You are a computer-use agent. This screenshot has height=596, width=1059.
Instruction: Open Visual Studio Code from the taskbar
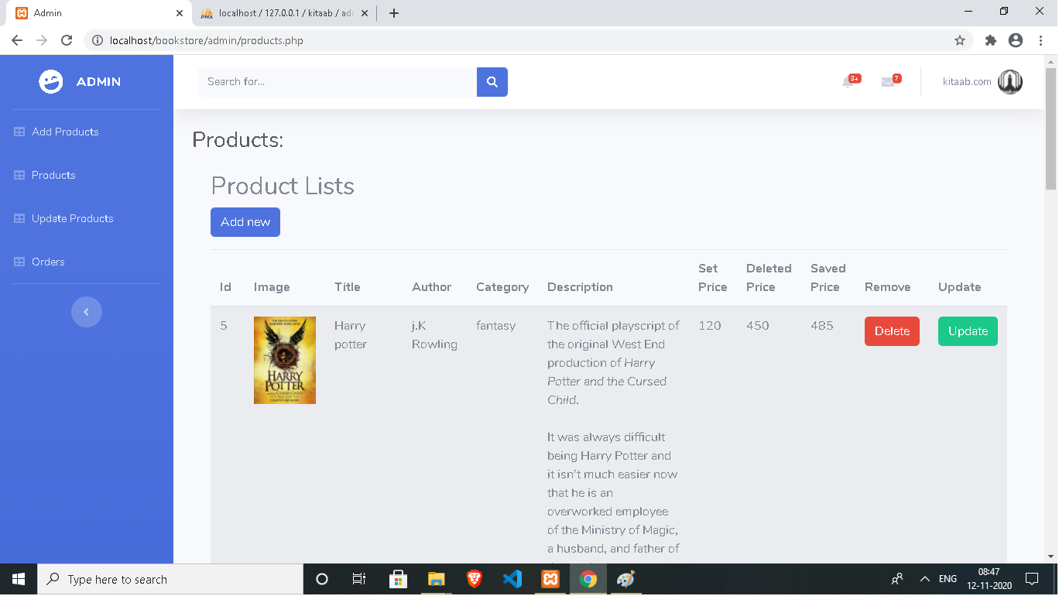click(x=512, y=578)
